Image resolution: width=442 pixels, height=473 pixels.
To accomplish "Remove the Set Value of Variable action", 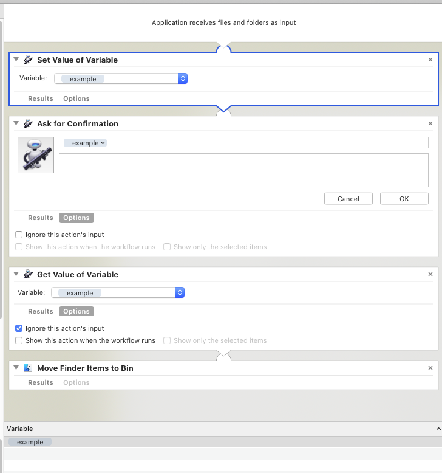I will [x=430, y=60].
